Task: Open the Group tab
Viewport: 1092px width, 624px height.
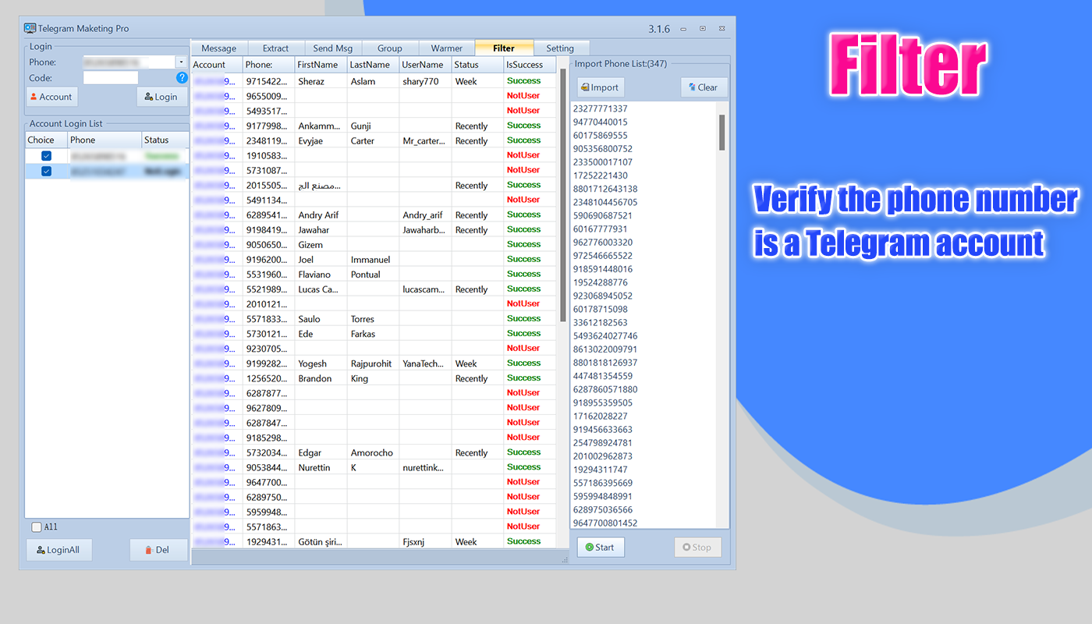Action: (x=390, y=48)
